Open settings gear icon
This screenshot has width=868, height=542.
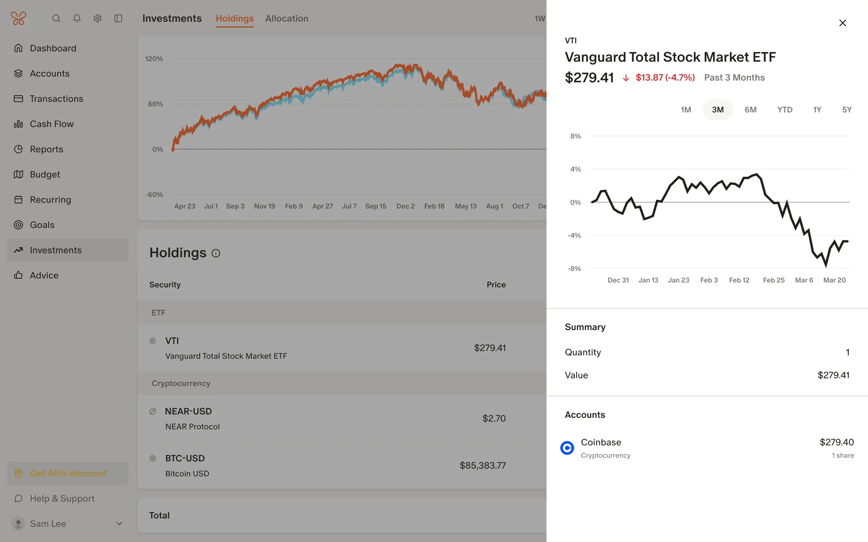[98, 19]
